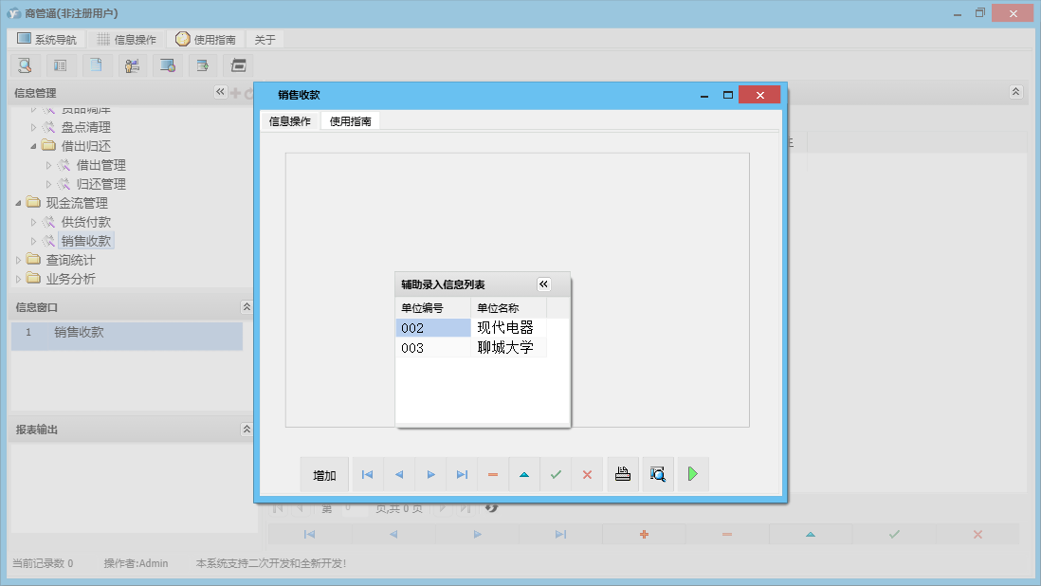Click first-record arrow in background navigator bar

coord(309,534)
